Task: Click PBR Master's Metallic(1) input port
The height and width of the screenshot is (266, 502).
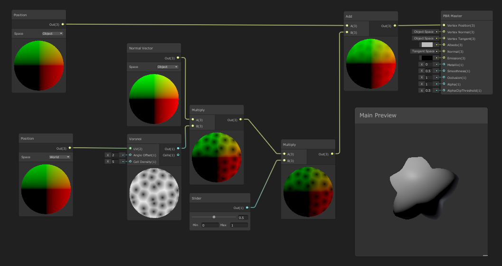Action: click(x=444, y=65)
